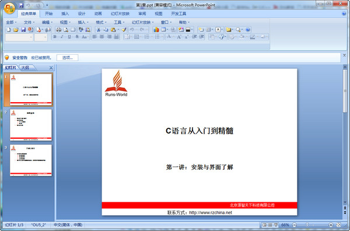Click the text box 'A' icon
Screen dimensions: 350x231
(x=218, y=30)
